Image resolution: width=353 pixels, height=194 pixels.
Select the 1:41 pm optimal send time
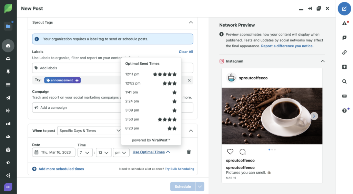tap(151, 92)
